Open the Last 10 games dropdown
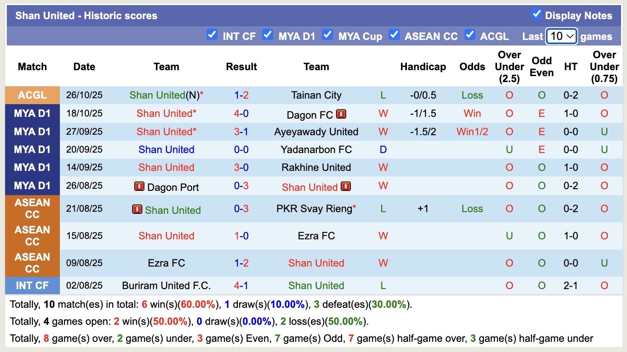 tap(561, 36)
